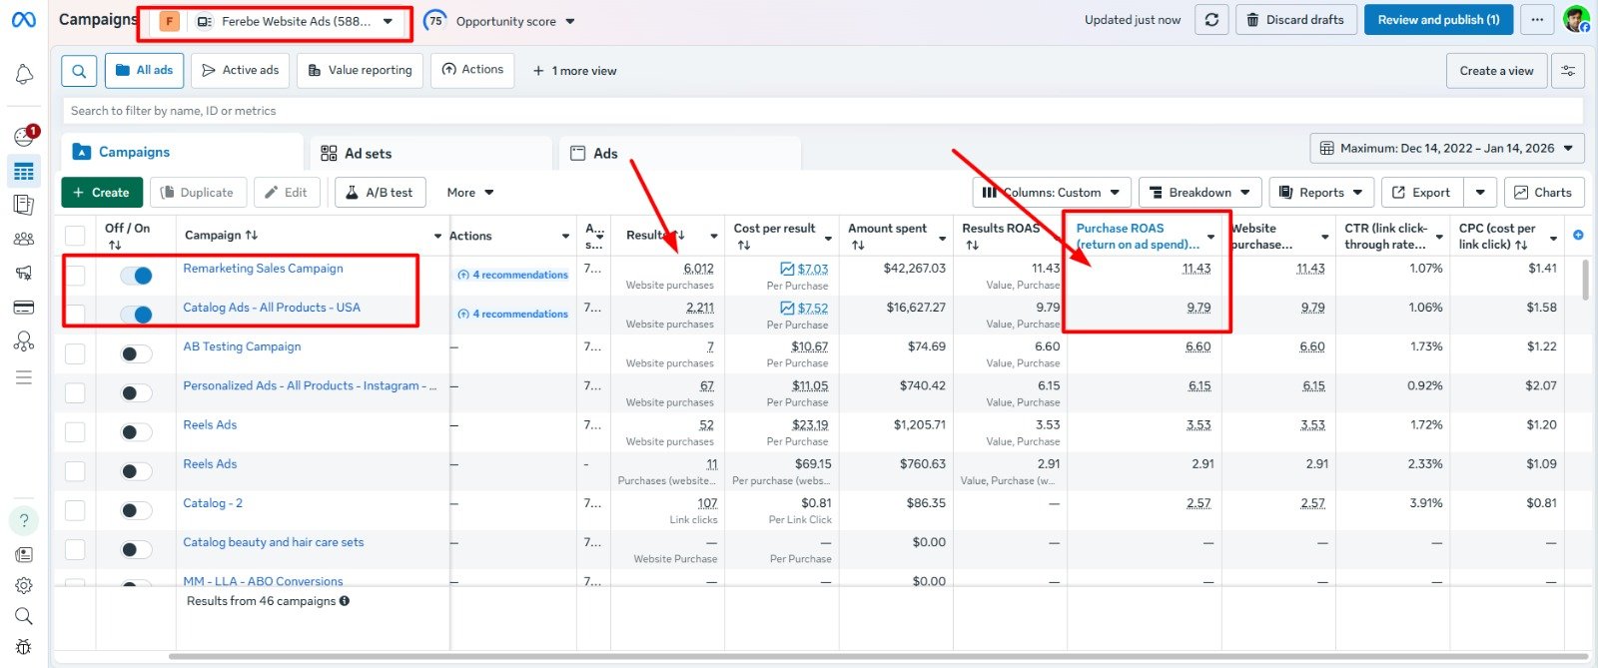Click the three-dots more options button
The image size is (1598, 668).
pos(1537,20)
